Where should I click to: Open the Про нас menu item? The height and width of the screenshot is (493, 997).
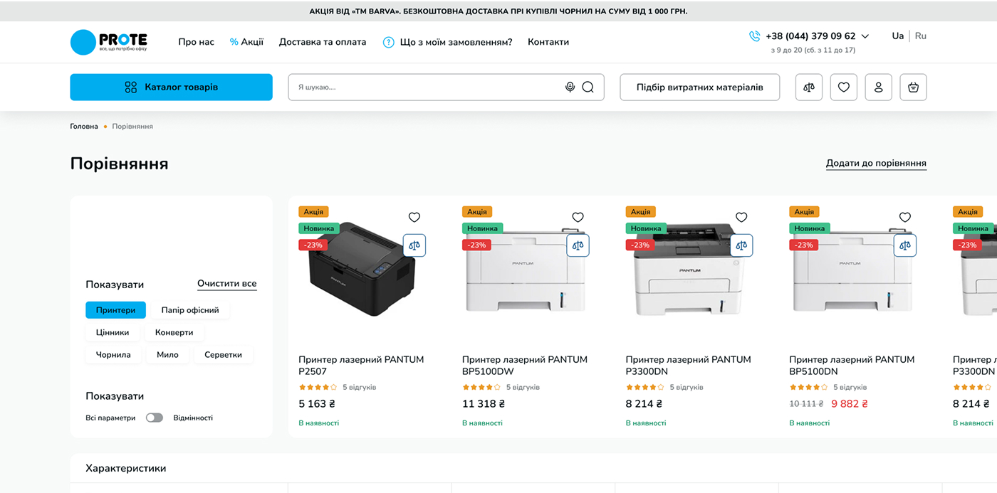click(196, 42)
